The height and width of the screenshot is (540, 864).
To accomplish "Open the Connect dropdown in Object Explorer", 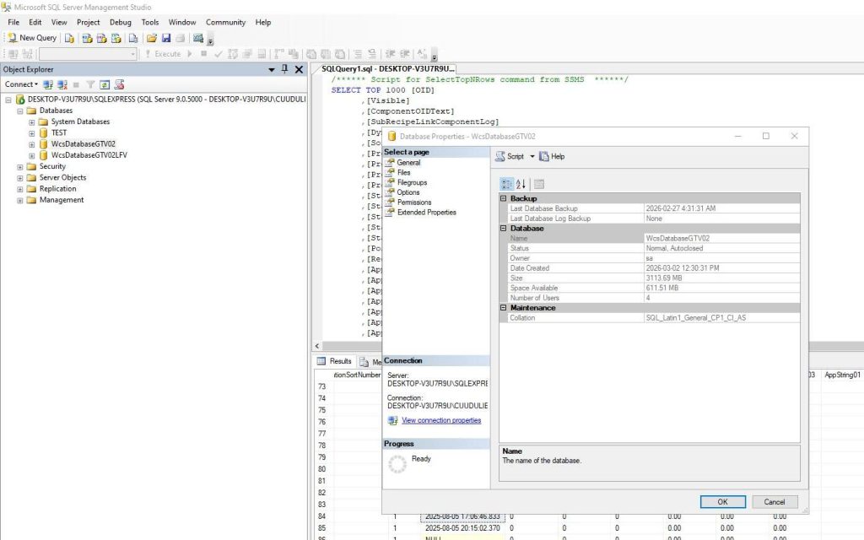I will pos(21,84).
